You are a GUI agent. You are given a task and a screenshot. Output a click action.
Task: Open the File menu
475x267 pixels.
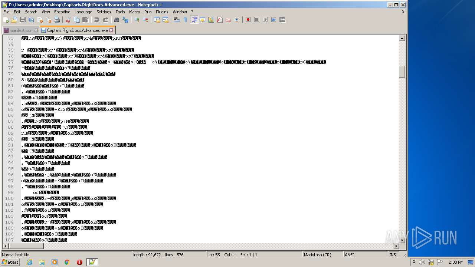pyautogui.click(x=6, y=12)
